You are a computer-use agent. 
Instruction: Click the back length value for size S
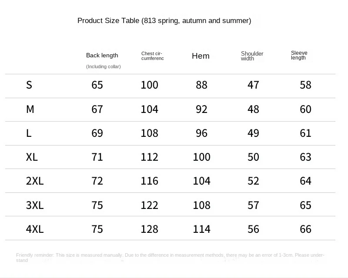point(97,85)
